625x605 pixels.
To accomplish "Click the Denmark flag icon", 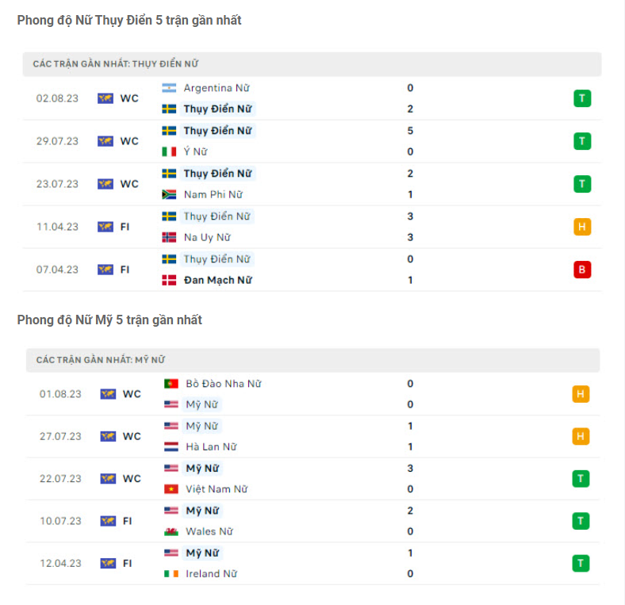I will point(169,280).
